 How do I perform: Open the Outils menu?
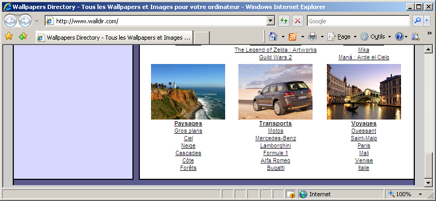(x=376, y=36)
